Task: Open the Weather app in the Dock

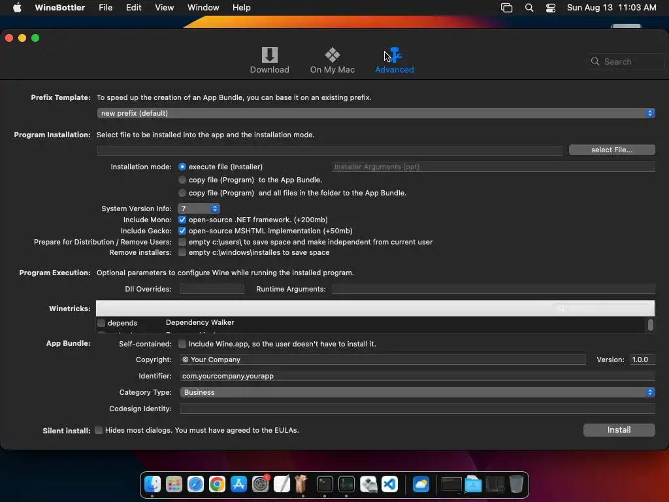Action: tap(421, 484)
